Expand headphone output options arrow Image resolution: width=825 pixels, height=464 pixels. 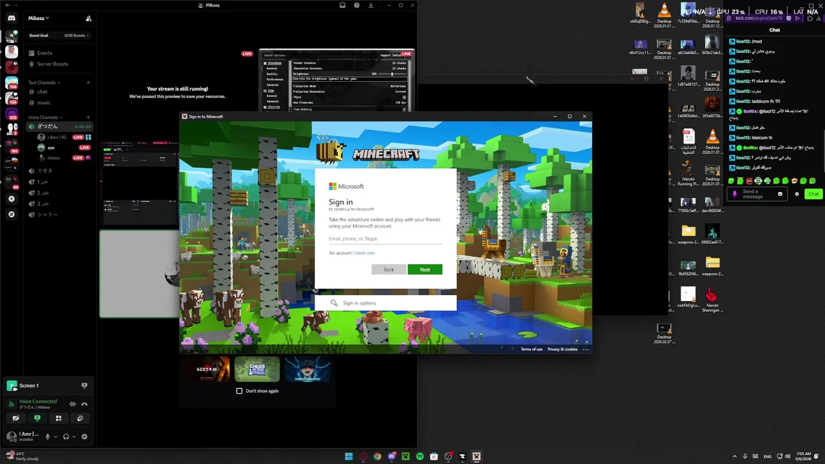[73, 436]
